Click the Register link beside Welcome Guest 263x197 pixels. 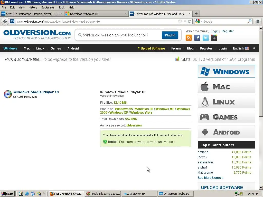(228, 31)
